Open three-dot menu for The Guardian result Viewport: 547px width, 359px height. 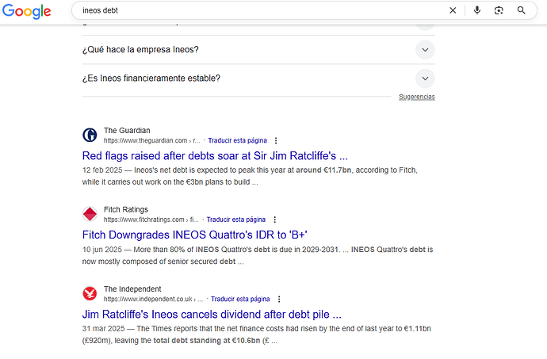click(276, 140)
